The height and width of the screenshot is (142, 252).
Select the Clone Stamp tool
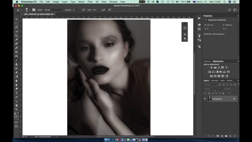[x=17, y=64]
